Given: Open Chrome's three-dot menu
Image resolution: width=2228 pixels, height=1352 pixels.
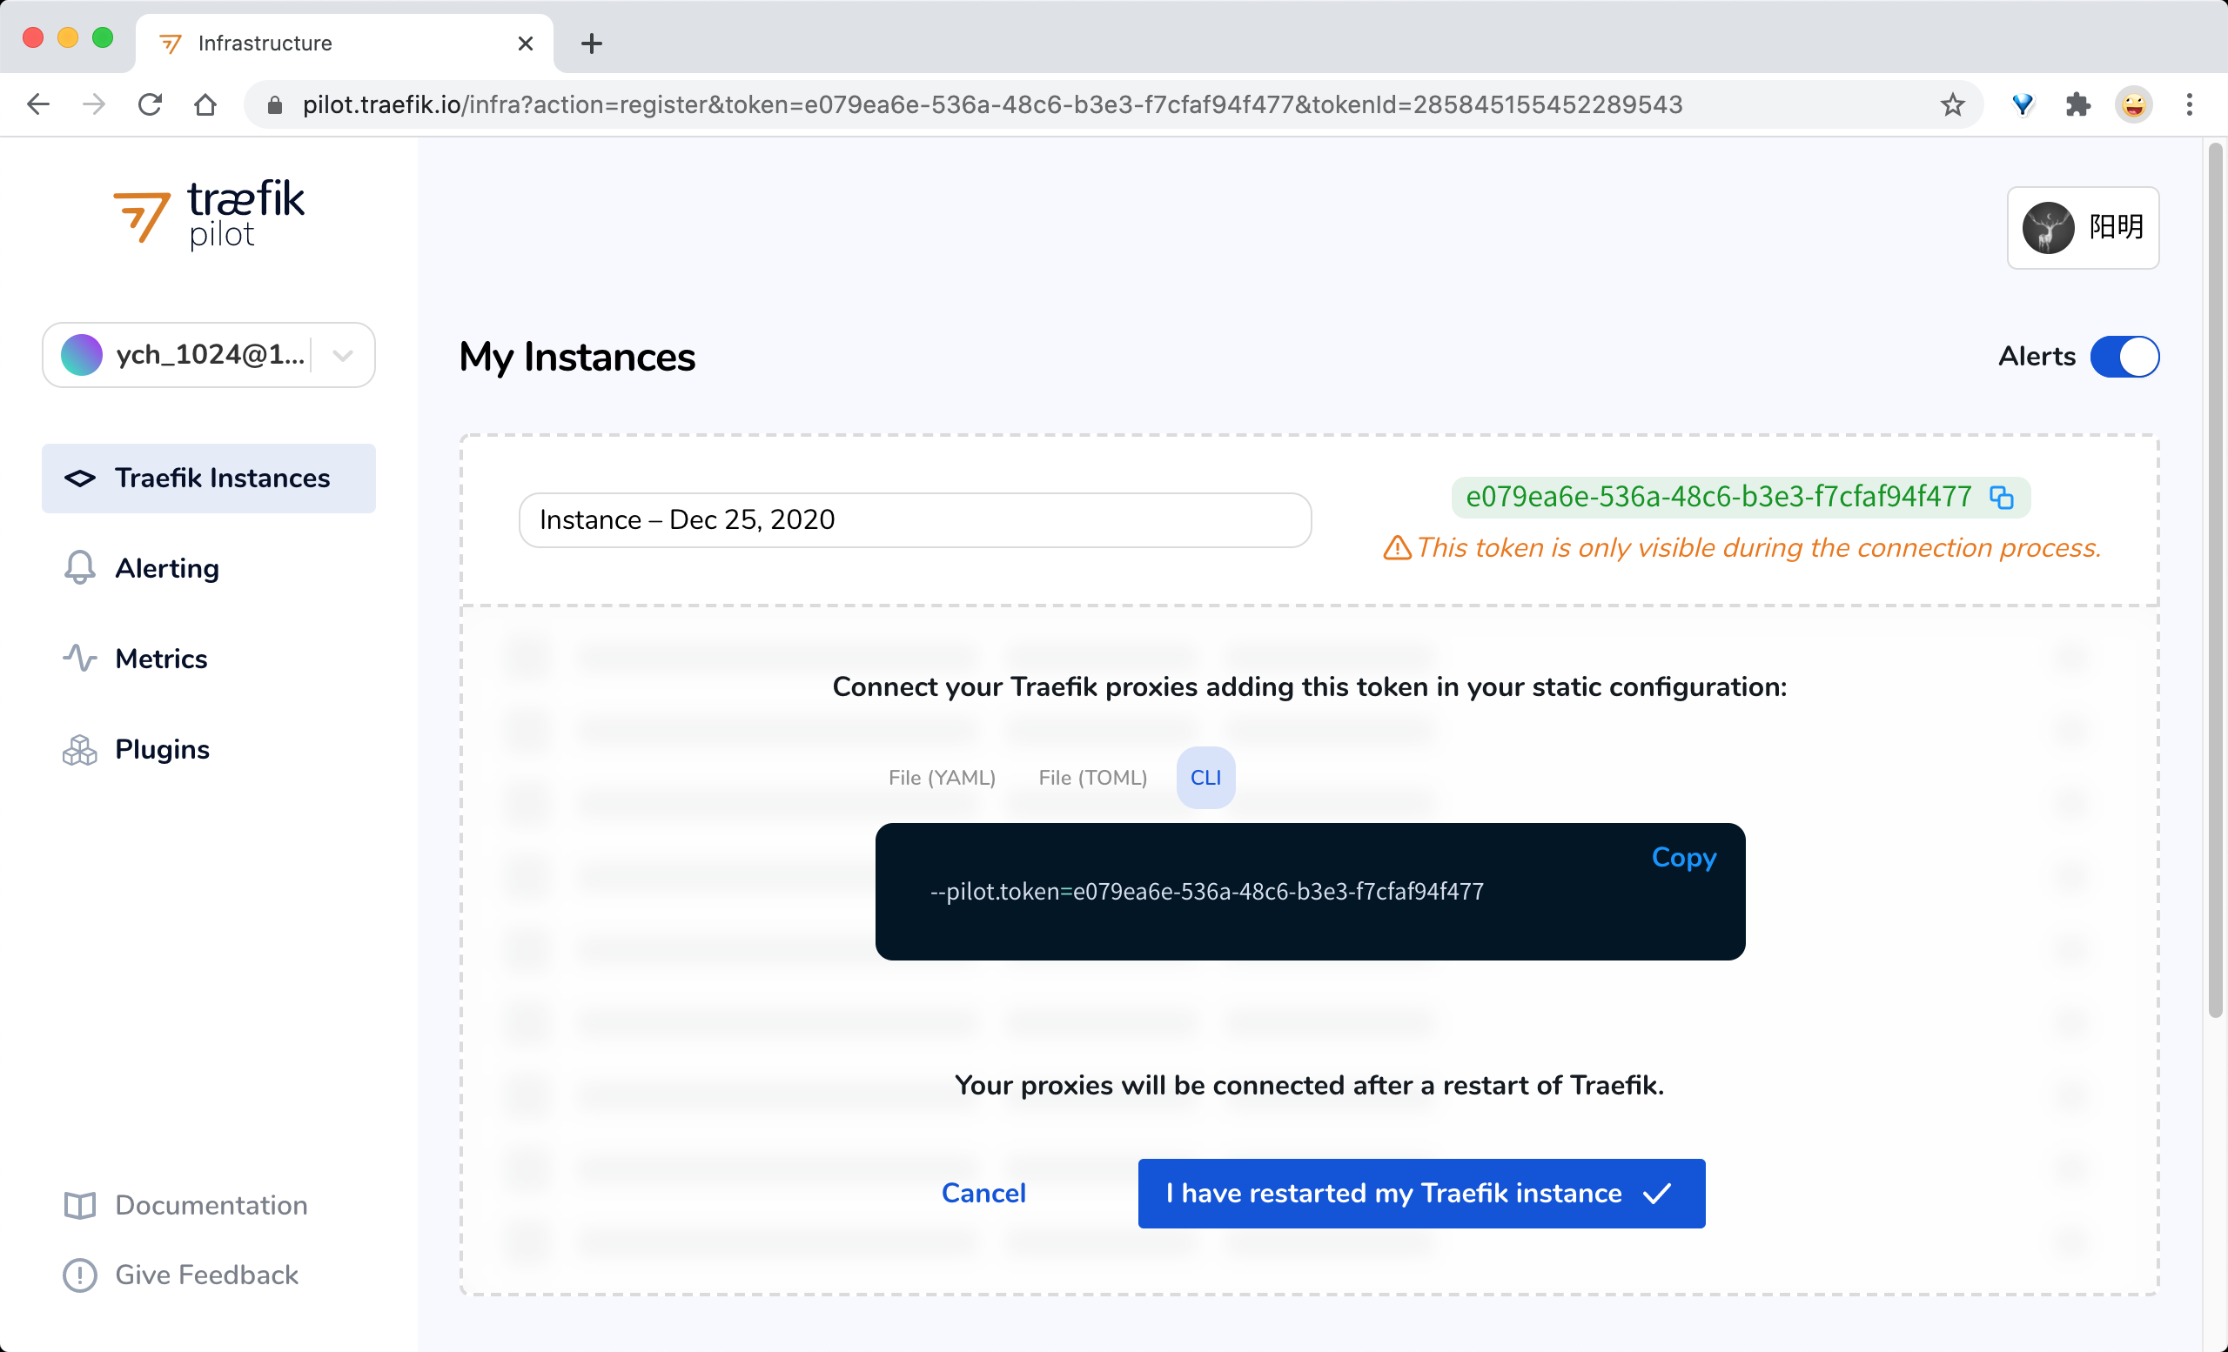Looking at the screenshot, I should point(2189,104).
